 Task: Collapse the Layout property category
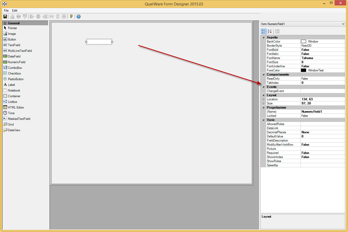point(263,95)
